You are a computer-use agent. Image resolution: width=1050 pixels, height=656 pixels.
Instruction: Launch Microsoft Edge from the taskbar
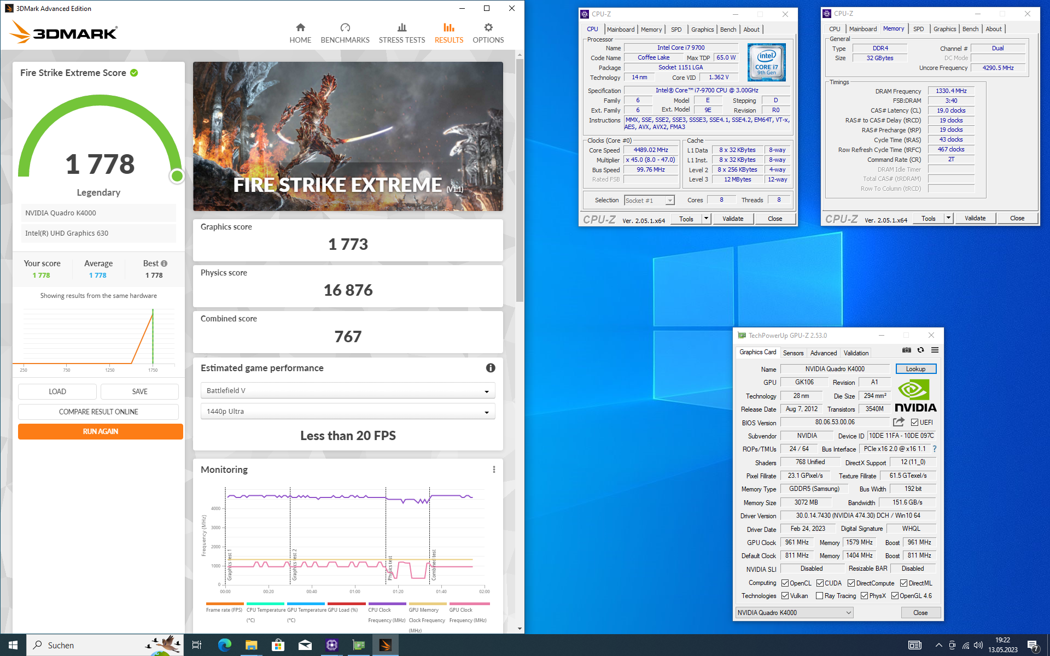[224, 645]
